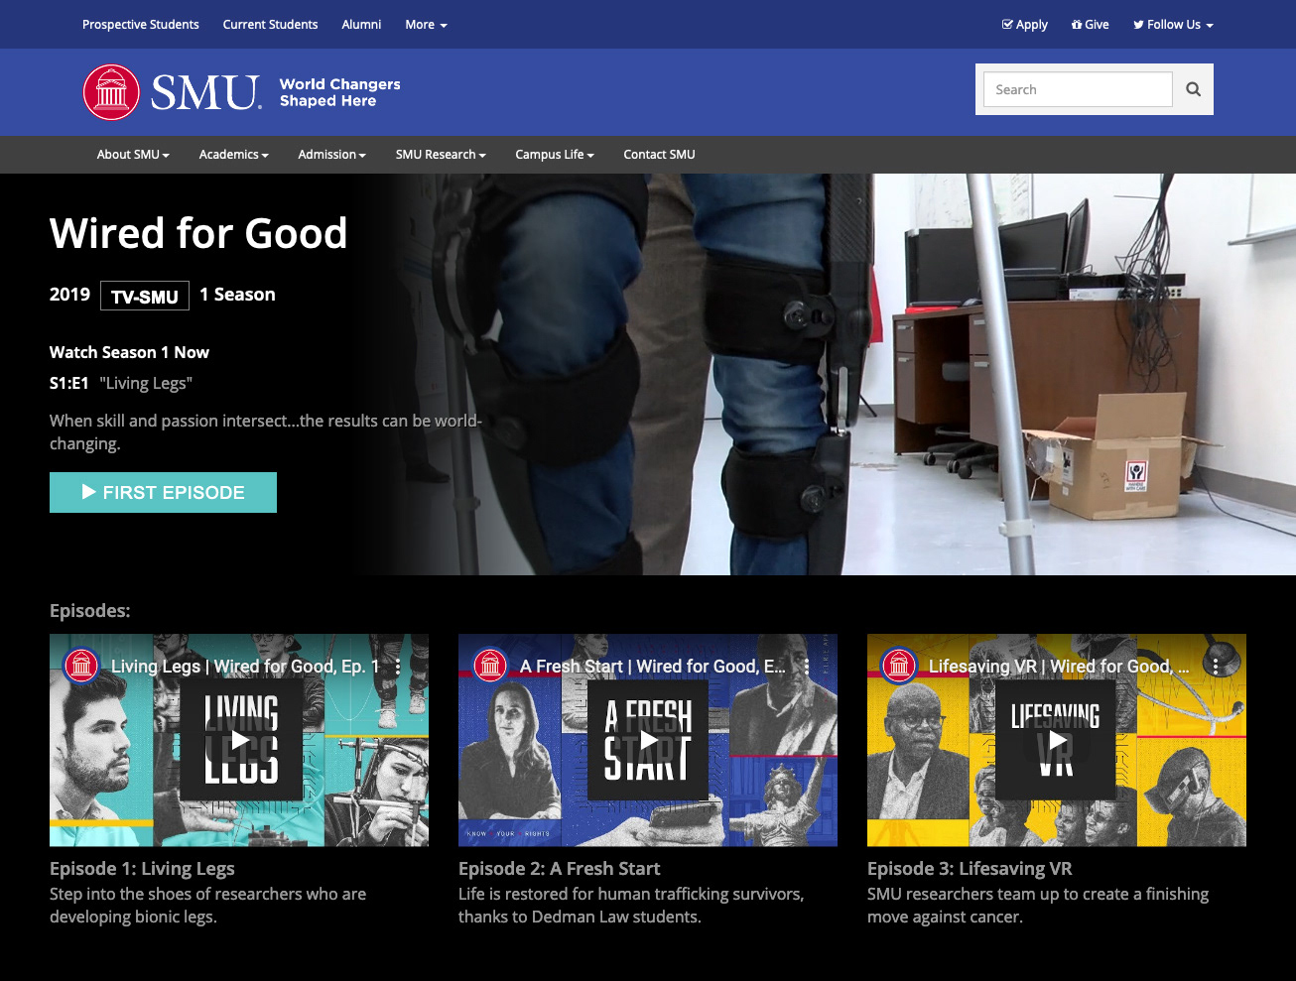Screen dimensions: 1296x981
Task: Click Episode 2: A Fresh Start caption
Action: click(x=559, y=869)
